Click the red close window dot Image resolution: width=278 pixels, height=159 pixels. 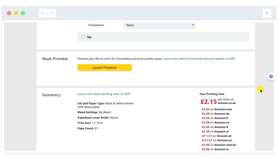[9, 13]
